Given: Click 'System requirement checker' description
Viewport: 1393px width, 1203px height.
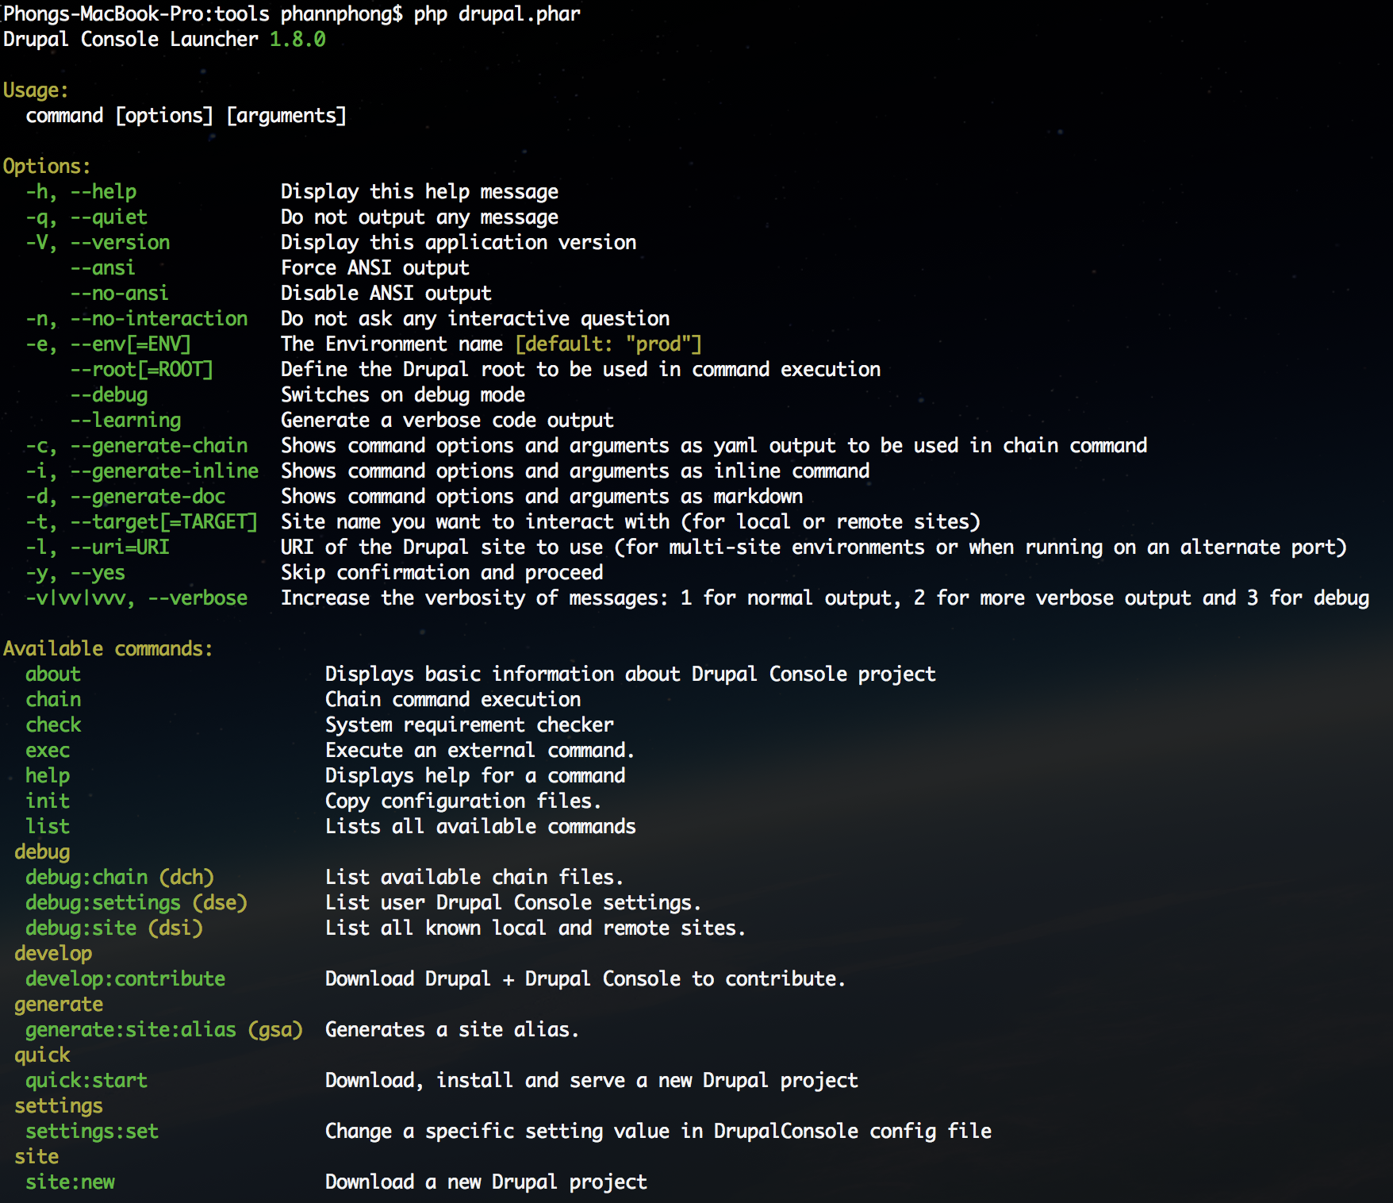Looking at the screenshot, I should point(470,725).
